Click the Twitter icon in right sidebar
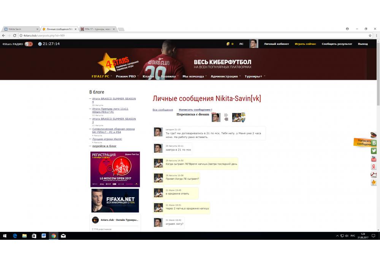Screen dimensions: 380x266 [x=374, y=151]
